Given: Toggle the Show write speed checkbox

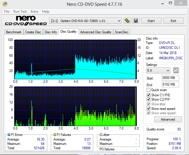Looking at the screenshot, I should 149,113.
